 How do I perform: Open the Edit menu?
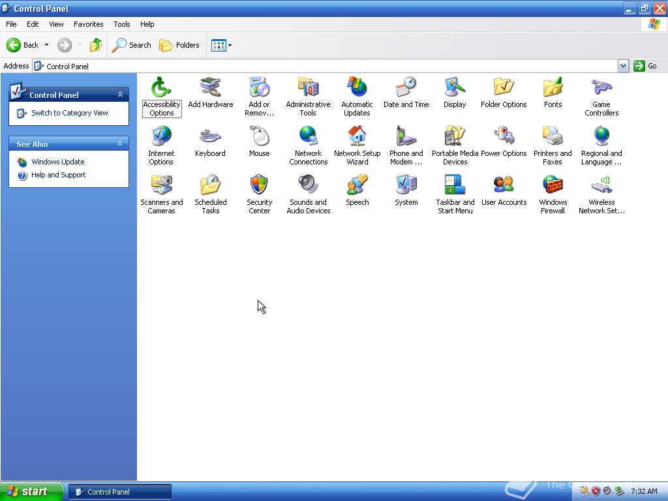[x=33, y=24]
